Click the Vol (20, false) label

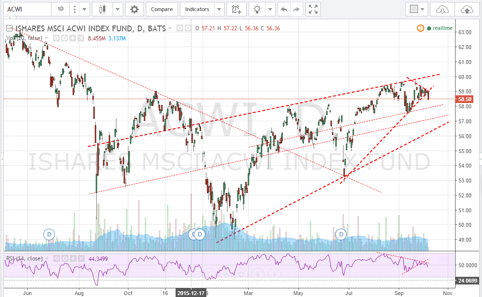24,38
